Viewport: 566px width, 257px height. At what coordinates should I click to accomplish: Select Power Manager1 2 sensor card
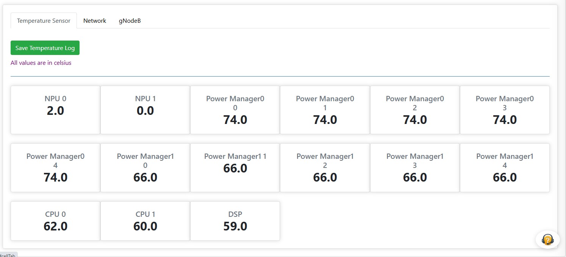click(x=325, y=168)
